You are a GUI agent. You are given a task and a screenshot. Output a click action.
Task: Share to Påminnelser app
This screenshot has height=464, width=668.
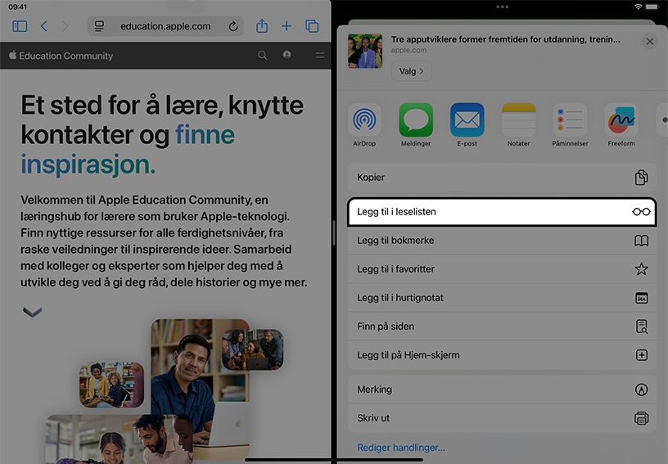[570, 125]
